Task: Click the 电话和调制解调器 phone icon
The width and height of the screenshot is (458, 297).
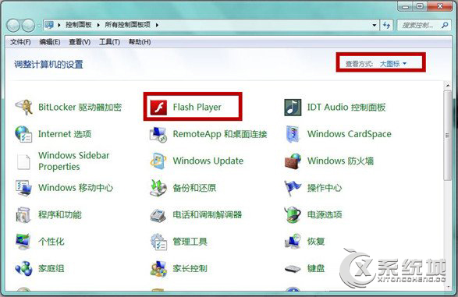Action: (x=158, y=215)
